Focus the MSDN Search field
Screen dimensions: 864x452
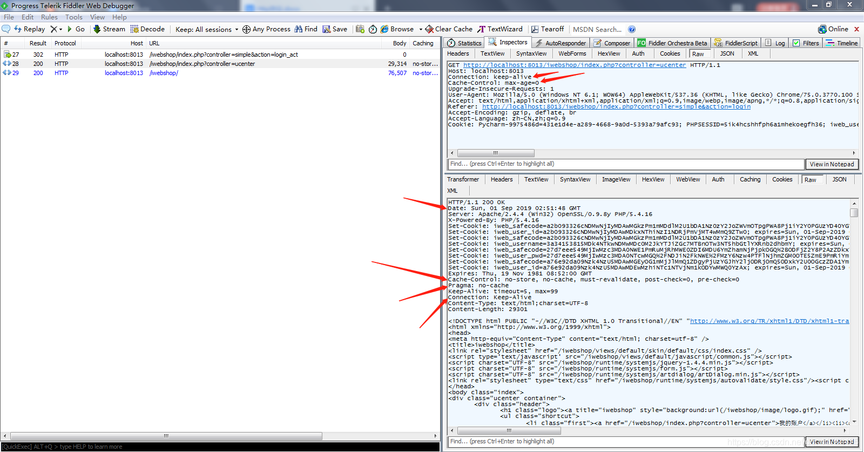597,29
